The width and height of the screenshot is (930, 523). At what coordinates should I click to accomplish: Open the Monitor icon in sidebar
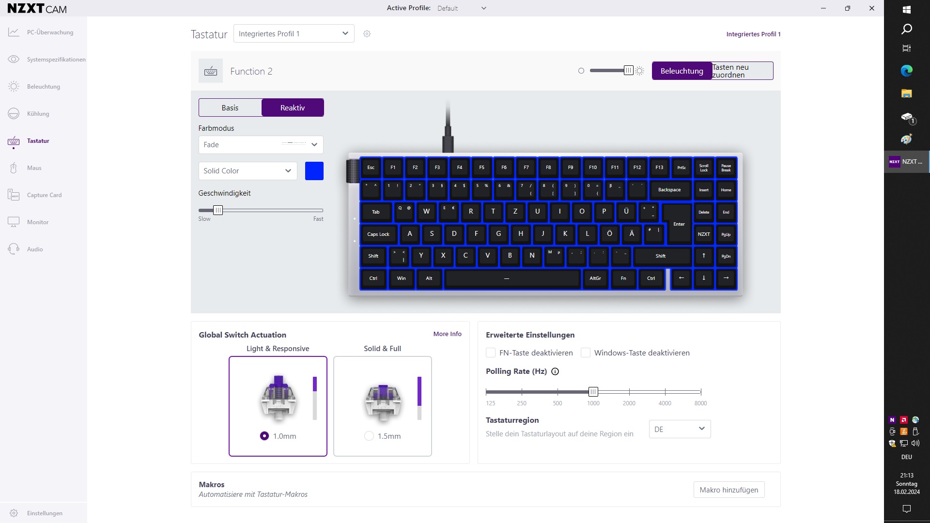[x=14, y=222]
